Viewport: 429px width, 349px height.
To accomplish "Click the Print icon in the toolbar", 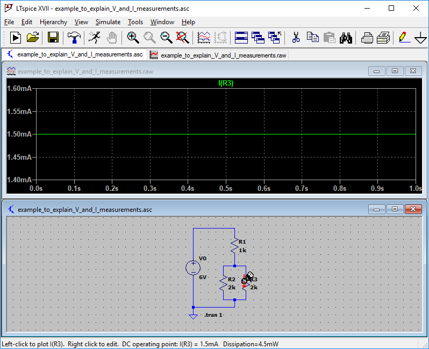I will click(x=383, y=37).
